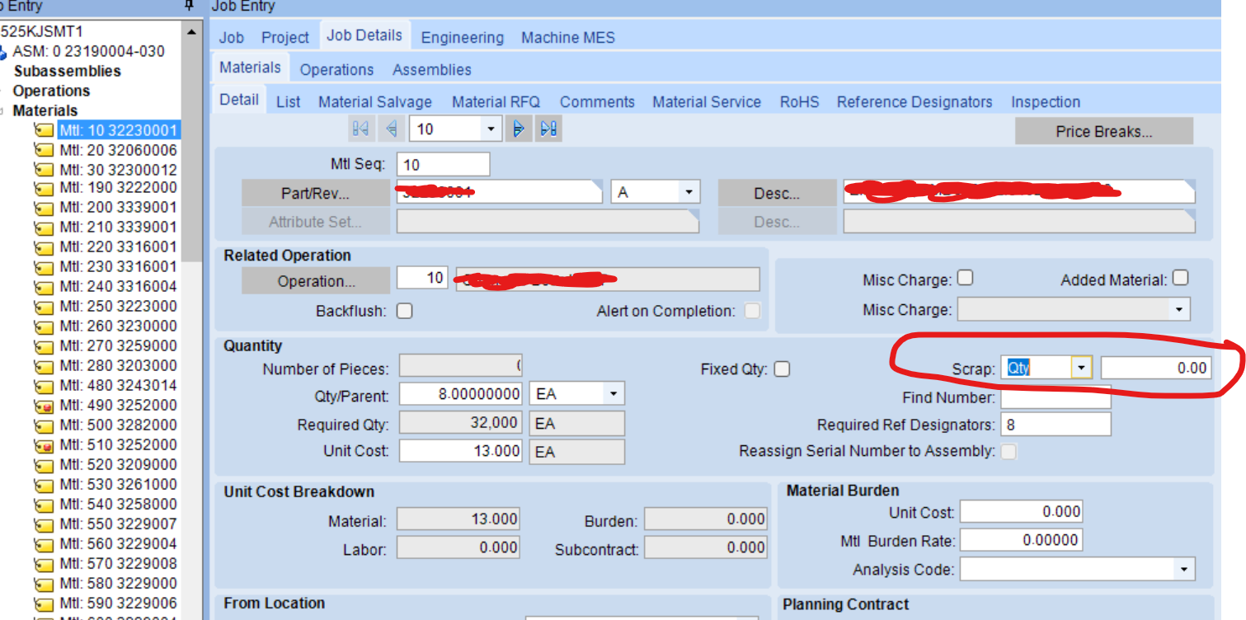
Task: Toggle the Backflush checkbox
Action: (x=405, y=311)
